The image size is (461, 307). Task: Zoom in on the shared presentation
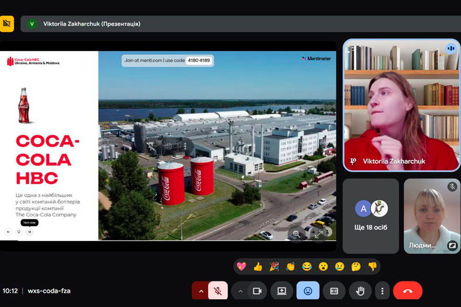click(297, 234)
